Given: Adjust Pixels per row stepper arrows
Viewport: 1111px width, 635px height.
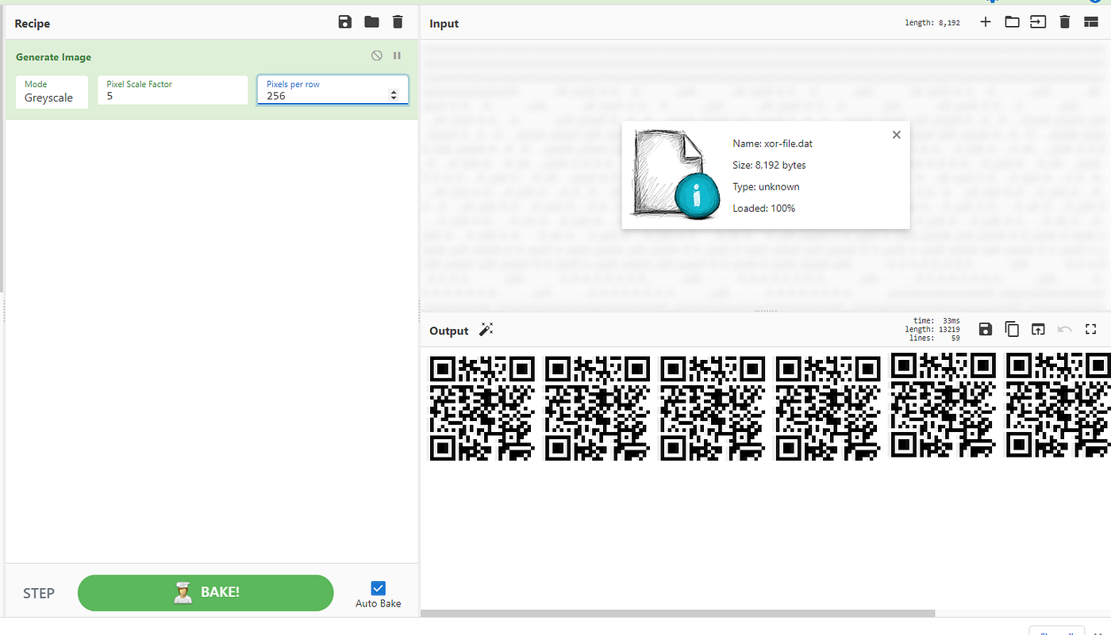Looking at the screenshot, I should (394, 95).
